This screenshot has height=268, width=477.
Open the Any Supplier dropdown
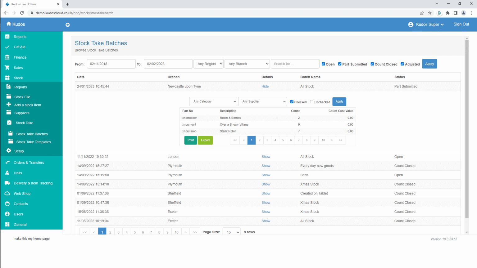262,101
